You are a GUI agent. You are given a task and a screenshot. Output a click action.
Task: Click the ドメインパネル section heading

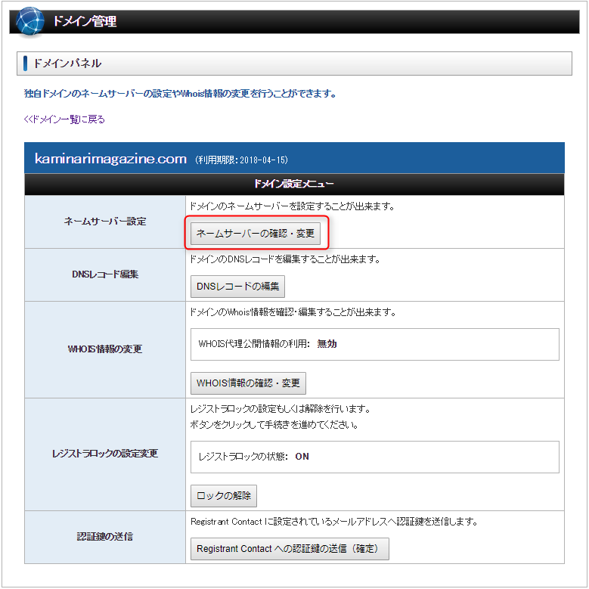(67, 64)
